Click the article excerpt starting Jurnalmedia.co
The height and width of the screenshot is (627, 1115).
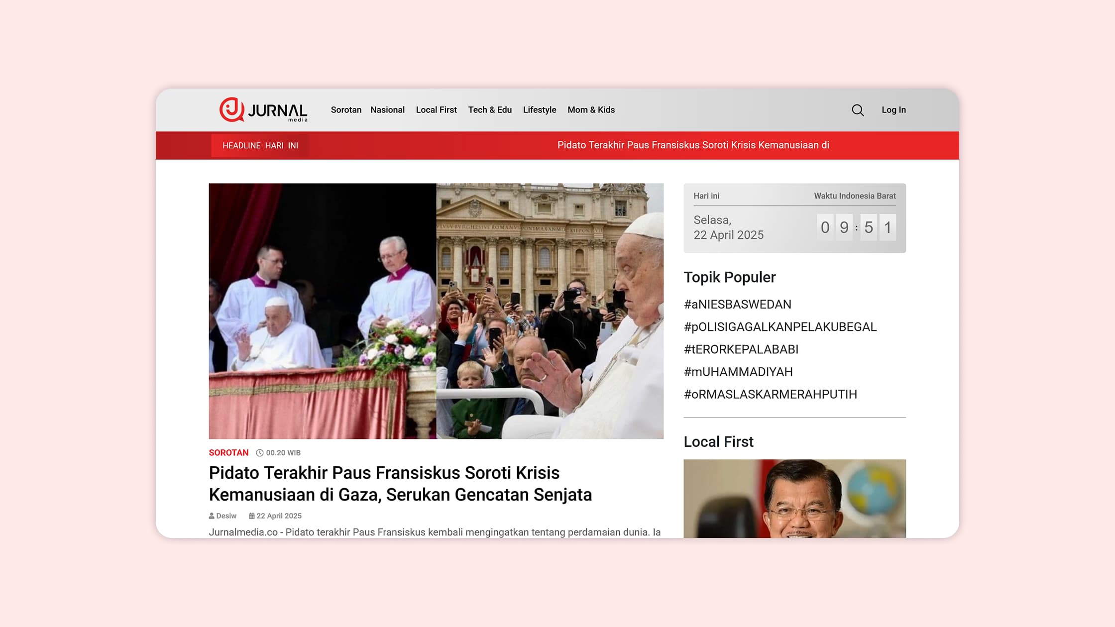pos(435,532)
